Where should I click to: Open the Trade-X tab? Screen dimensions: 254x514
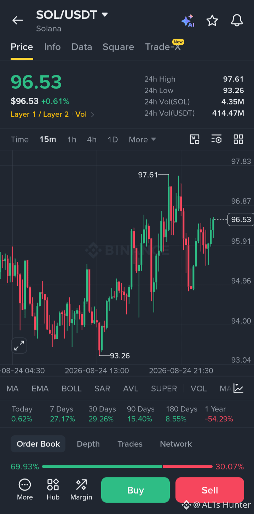click(x=163, y=47)
